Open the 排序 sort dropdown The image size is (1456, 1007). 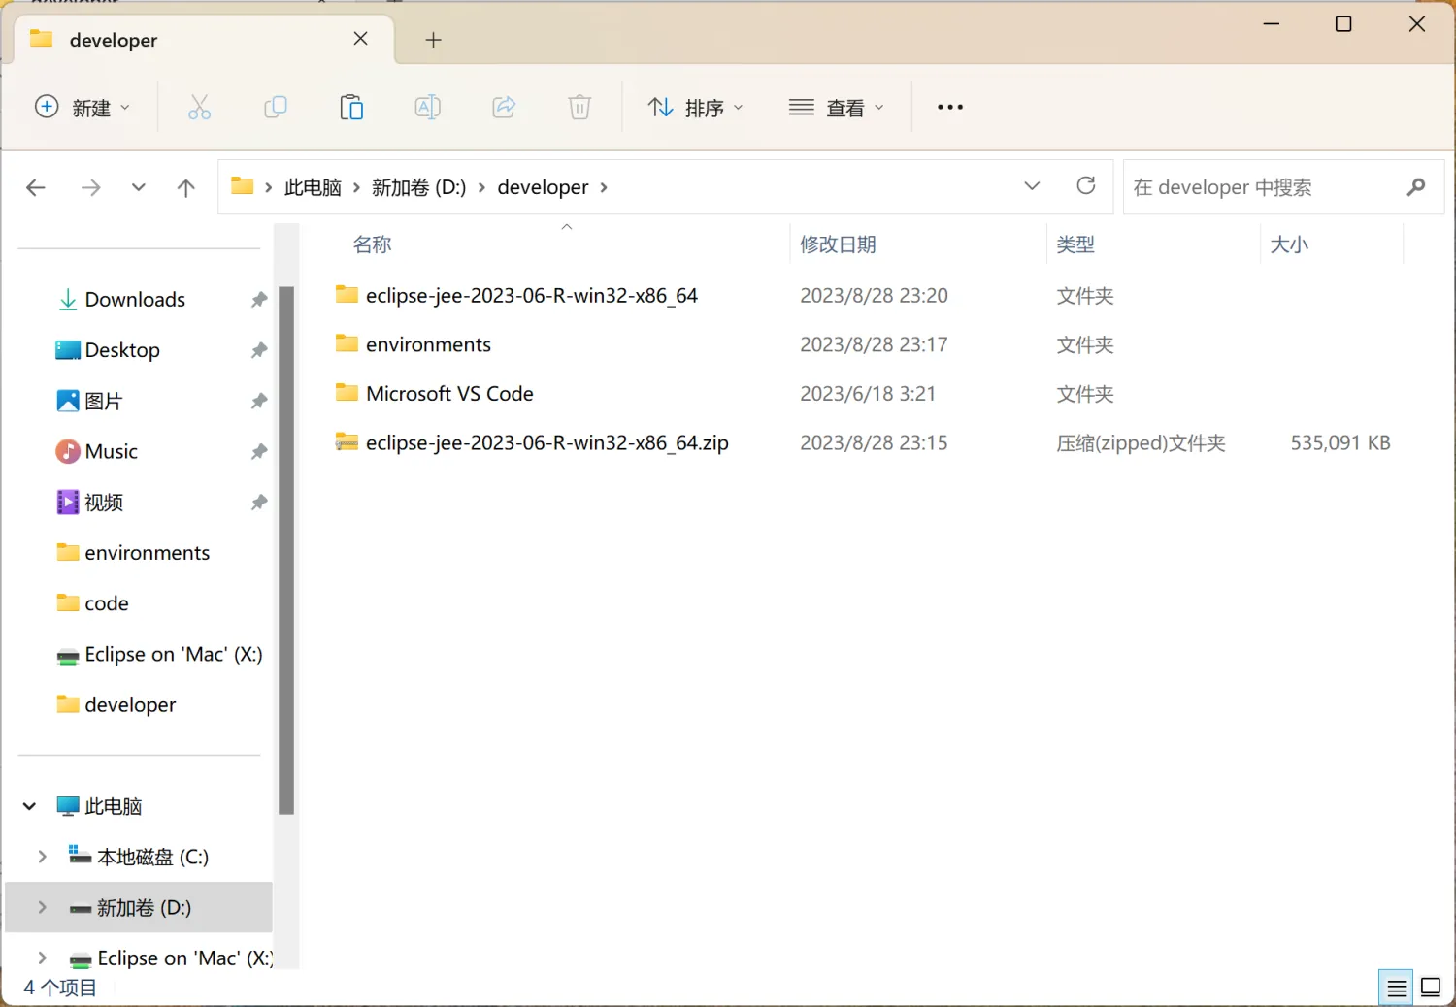pyautogui.click(x=695, y=108)
